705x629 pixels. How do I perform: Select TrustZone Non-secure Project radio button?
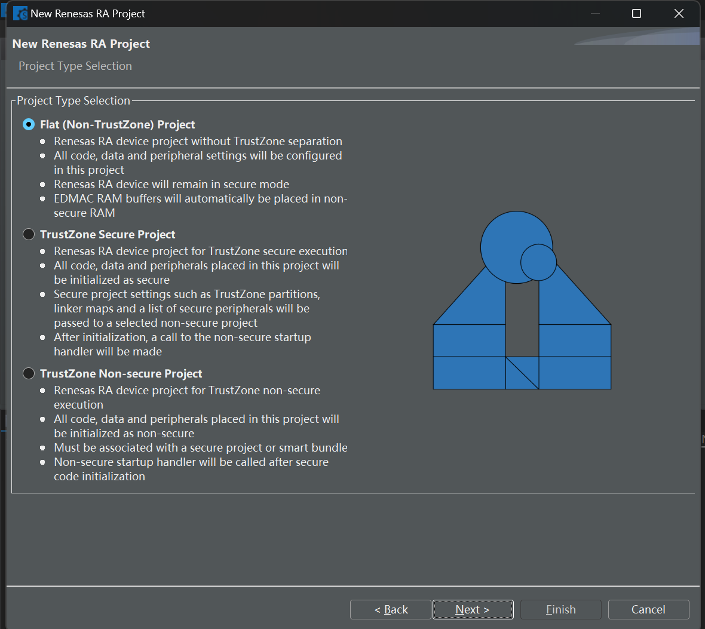tap(29, 373)
